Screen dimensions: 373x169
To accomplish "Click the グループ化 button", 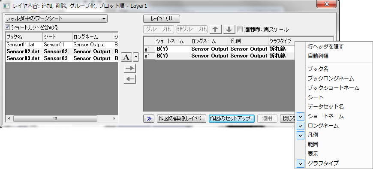I will [x=159, y=29].
